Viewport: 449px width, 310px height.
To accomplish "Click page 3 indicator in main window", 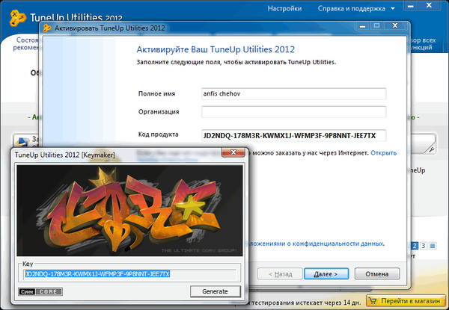I will 424,246.
